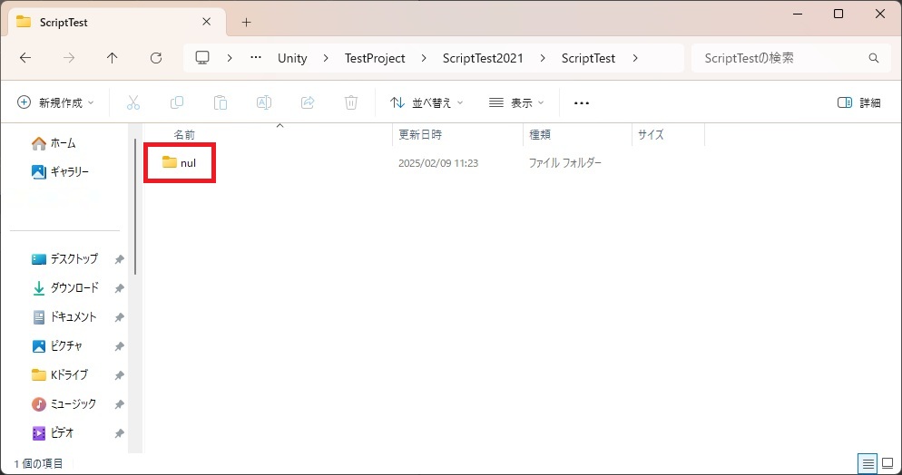Viewport: 902px width, 475px height.
Task: Click the pin icon beside ピクチャ
Action: tap(119, 346)
